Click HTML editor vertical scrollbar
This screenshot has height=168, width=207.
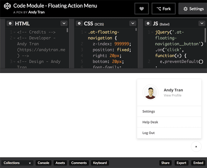point(67,30)
